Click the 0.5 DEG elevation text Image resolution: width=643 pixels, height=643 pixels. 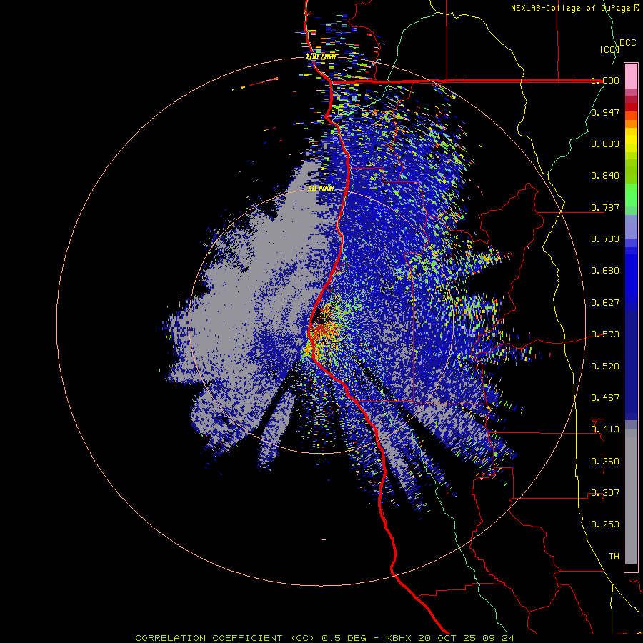tap(344, 638)
